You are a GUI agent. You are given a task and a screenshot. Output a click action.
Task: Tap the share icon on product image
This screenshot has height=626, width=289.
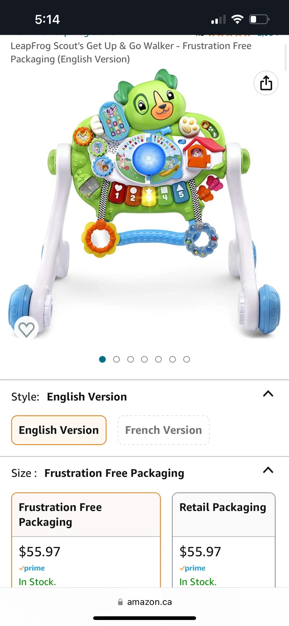[266, 83]
